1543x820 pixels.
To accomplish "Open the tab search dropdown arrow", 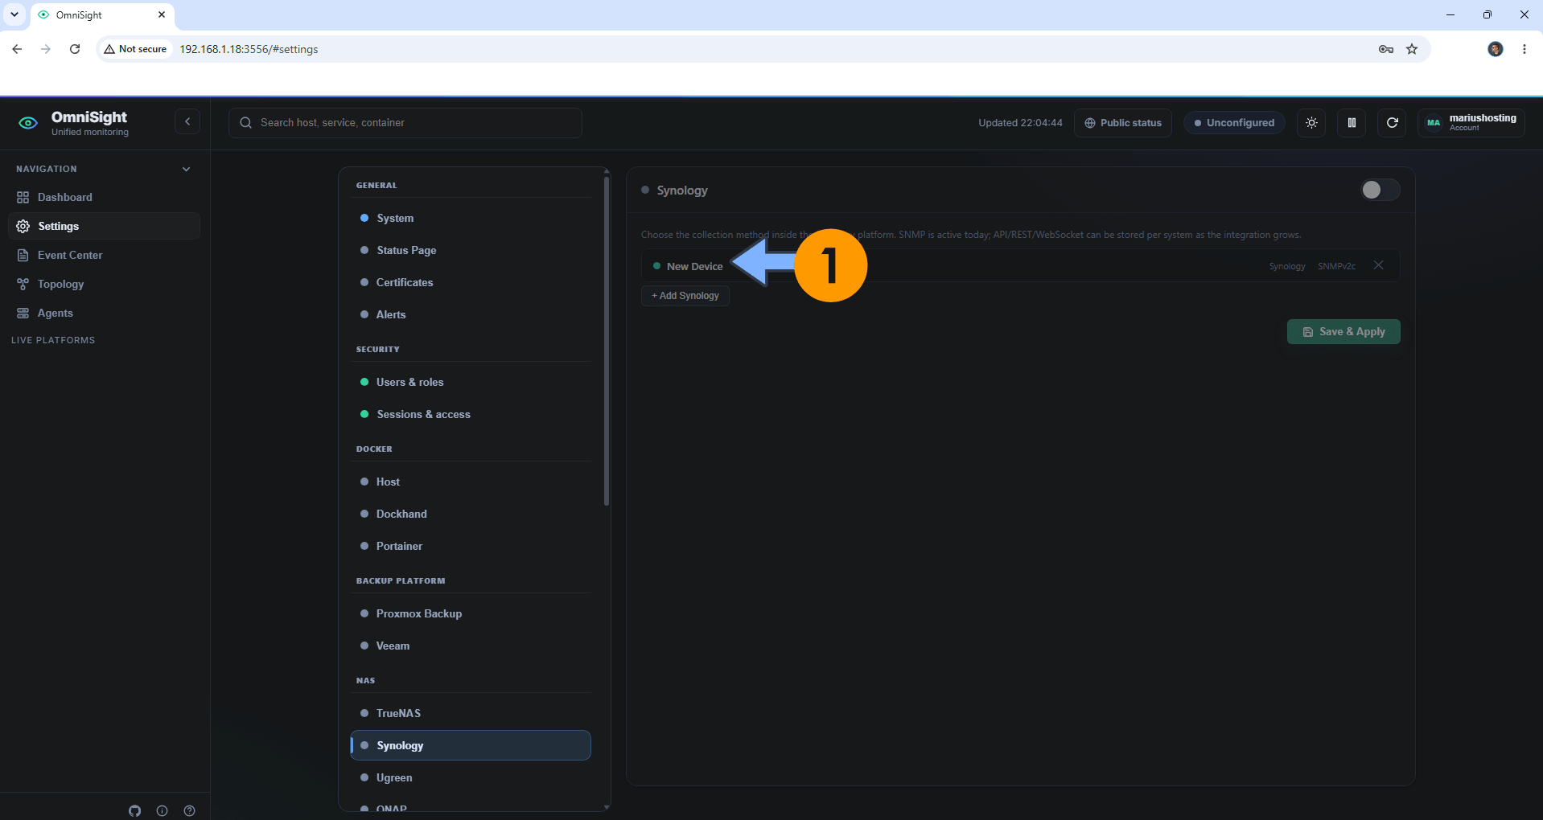I will click(14, 14).
